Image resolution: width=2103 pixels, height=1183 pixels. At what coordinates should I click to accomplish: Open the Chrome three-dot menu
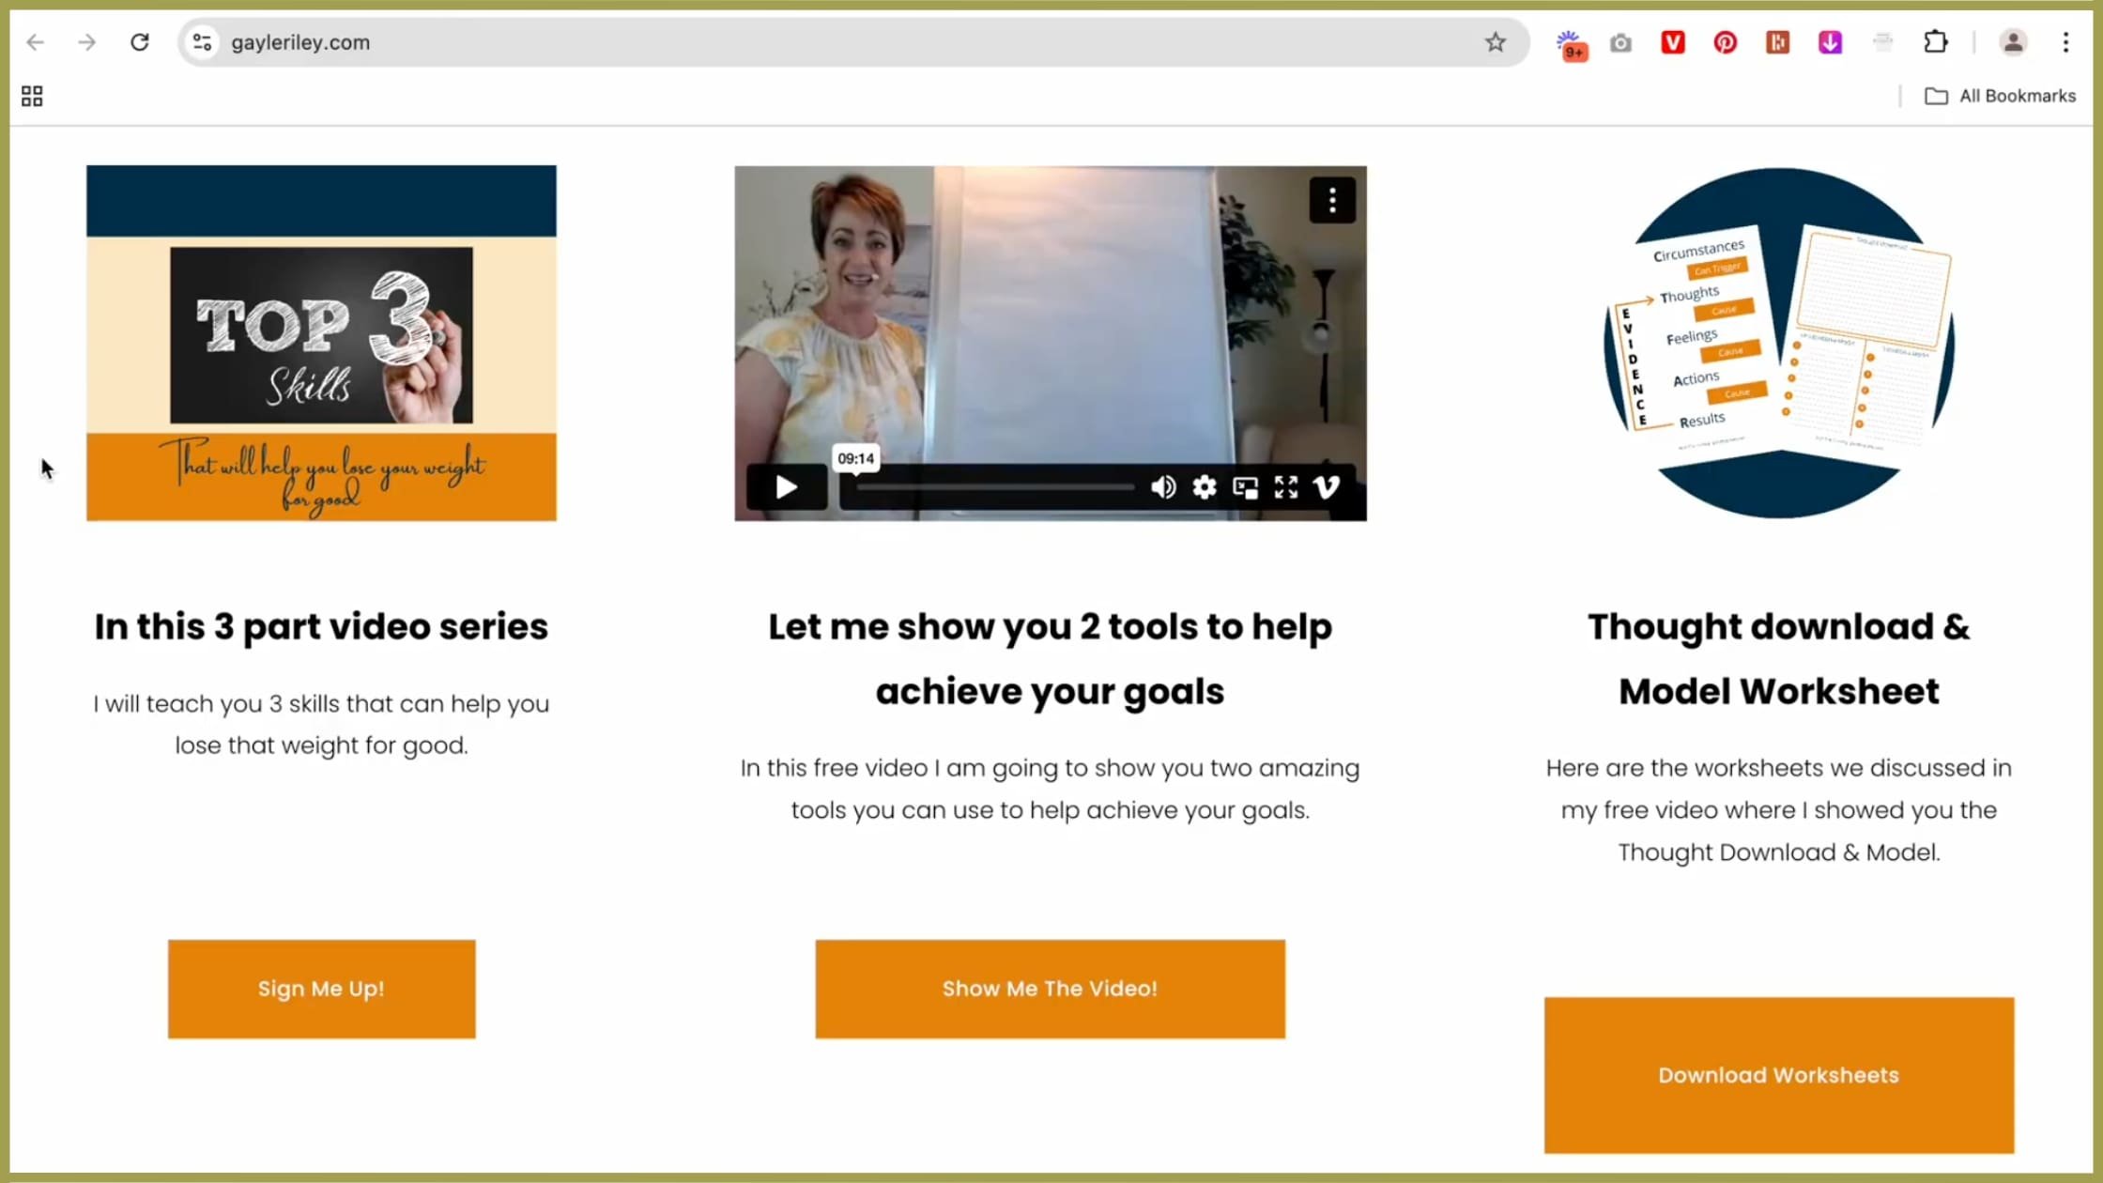(x=2065, y=42)
